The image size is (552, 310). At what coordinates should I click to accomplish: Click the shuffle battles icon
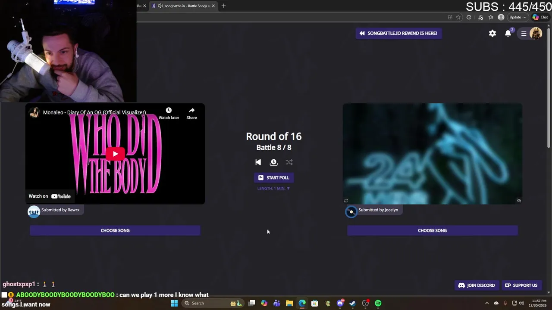[x=289, y=162]
